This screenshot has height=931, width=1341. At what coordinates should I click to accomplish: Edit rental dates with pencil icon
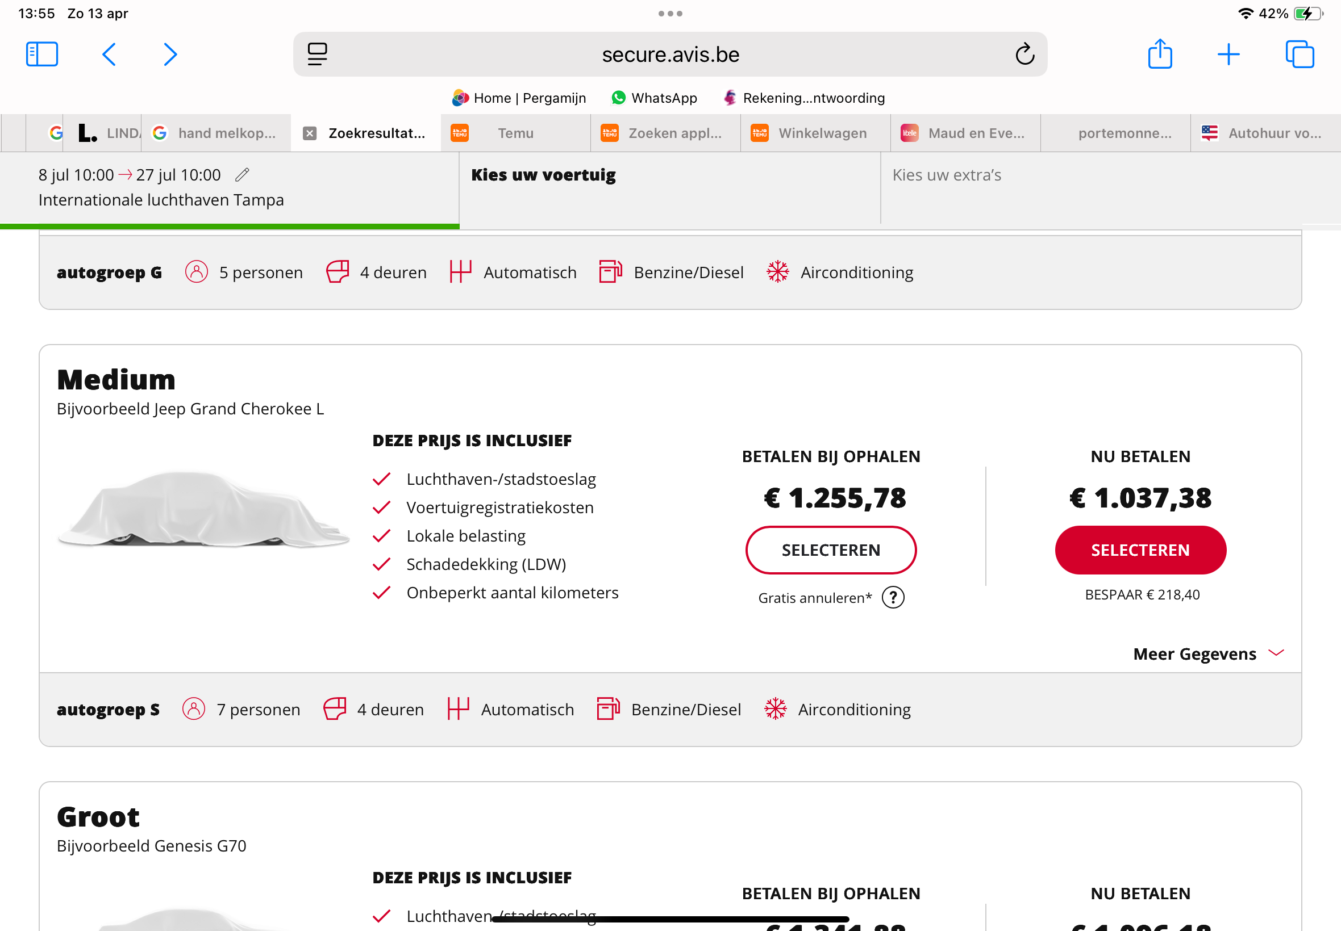tap(242, 174)
